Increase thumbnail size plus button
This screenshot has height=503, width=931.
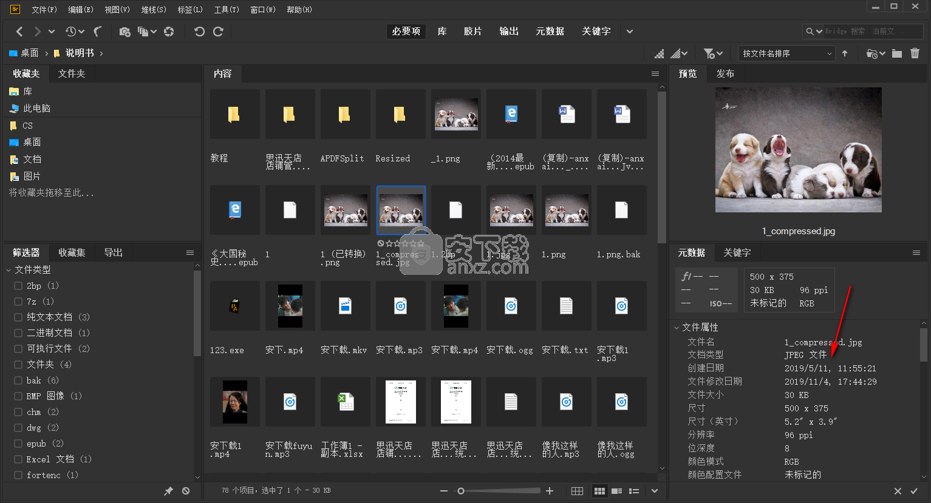tap(550, 491)
